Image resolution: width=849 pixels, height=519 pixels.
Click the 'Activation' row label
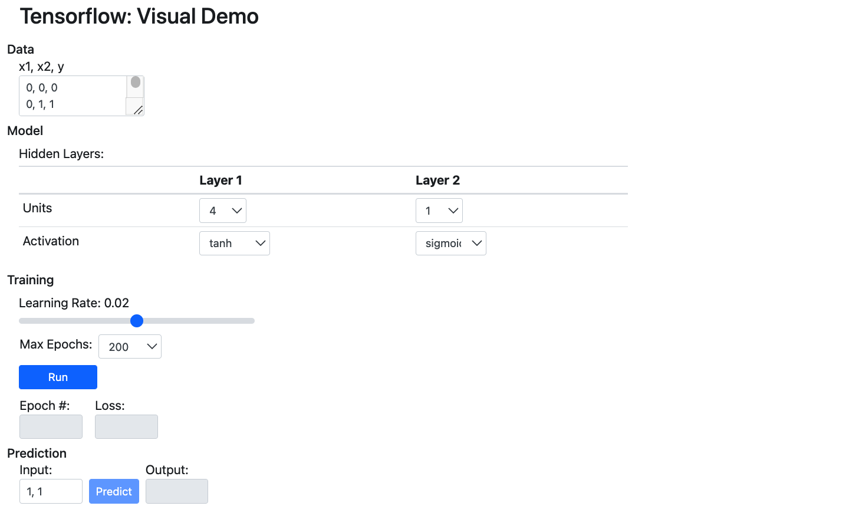coord(51,241)
